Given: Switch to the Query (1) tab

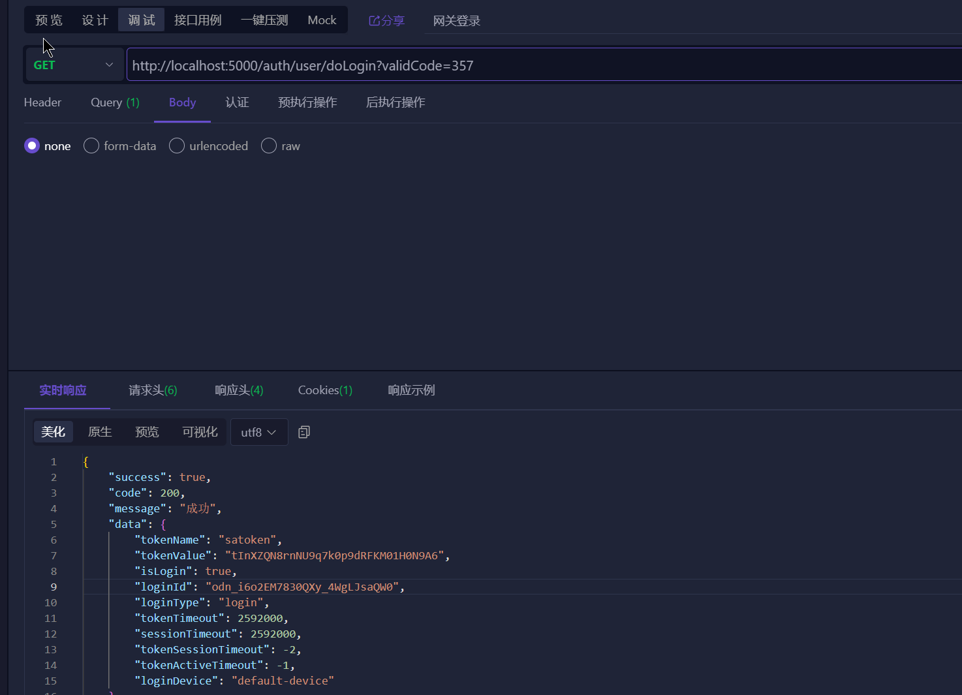Looking at the screenshot, I should coord(115,102).
